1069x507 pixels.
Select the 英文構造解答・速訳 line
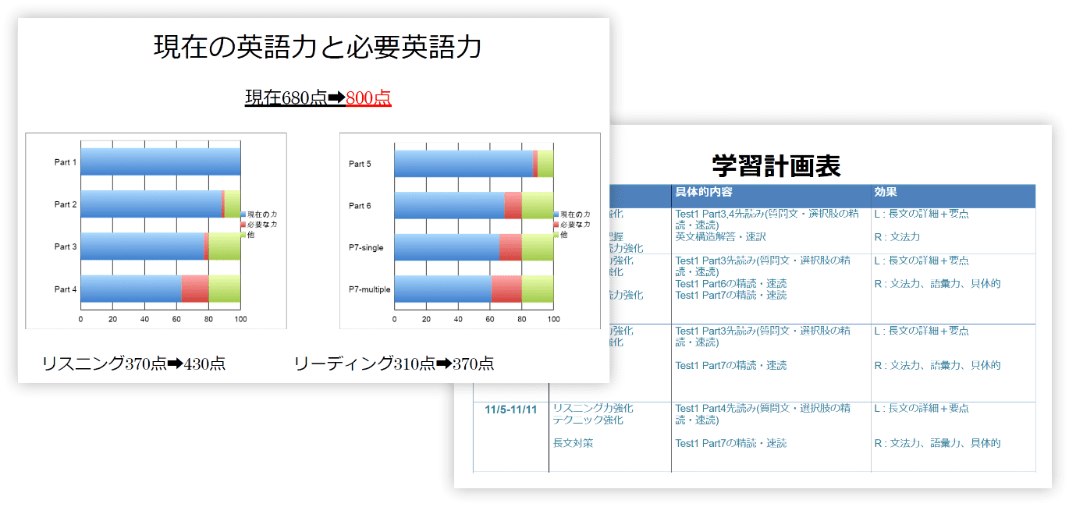pos(721,236)
